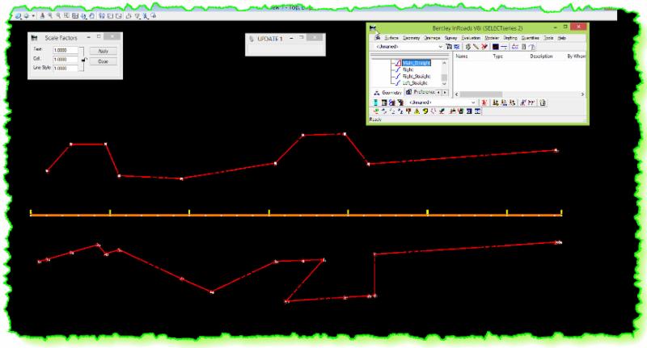Image resolution: width=647 pixels, height=348 pixels.
Task: Click the Close button in Scale Factors
Action: [x=104, y=61]
